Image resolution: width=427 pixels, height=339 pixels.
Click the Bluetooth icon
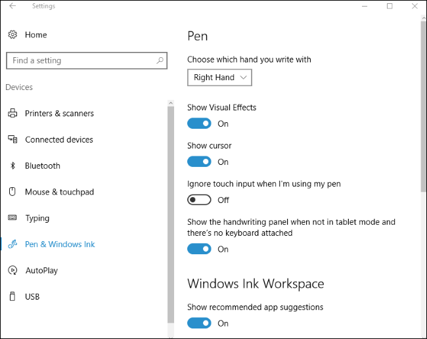pos(12,166)
